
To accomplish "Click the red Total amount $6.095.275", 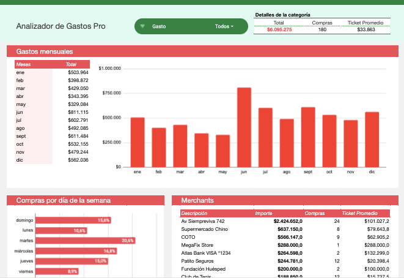I will point(279,29).
